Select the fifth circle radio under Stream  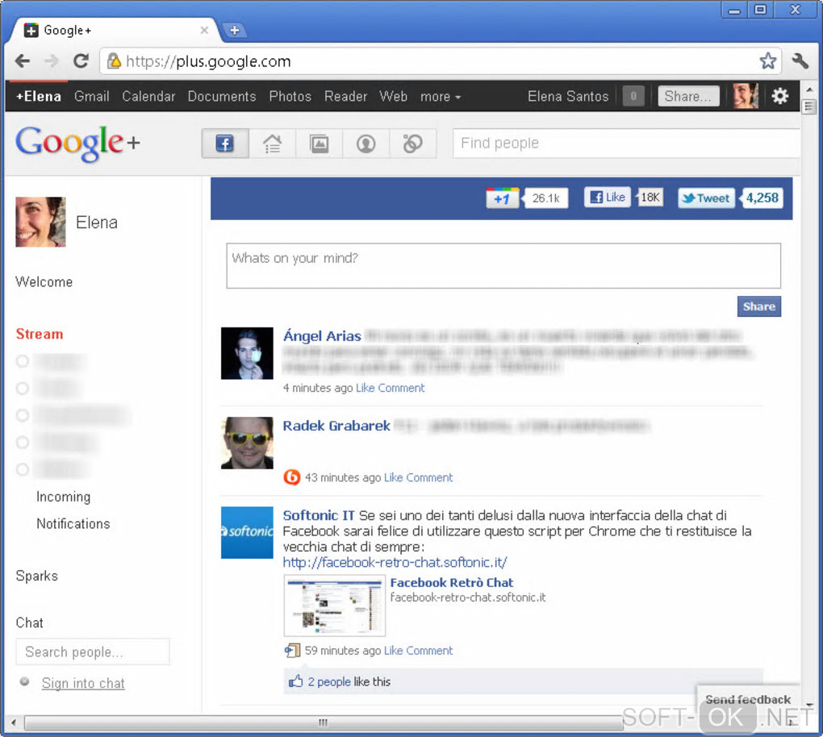22,469
